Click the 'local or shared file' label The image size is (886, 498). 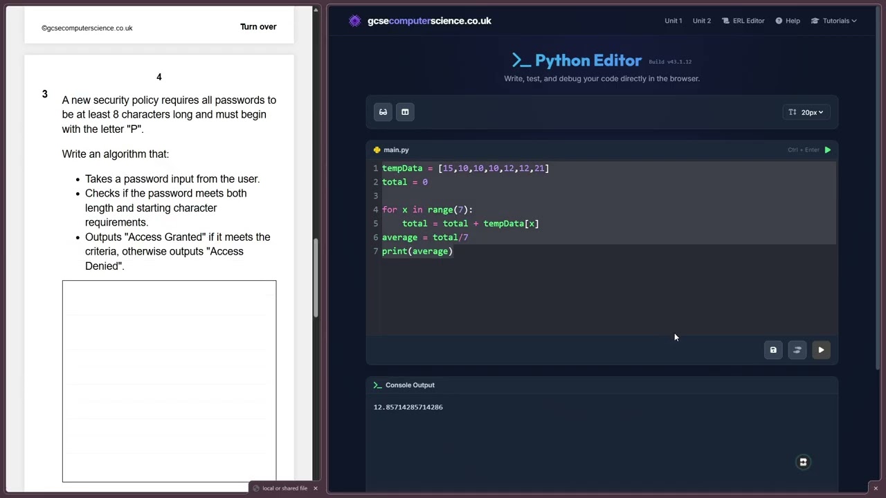pos(284,488)
